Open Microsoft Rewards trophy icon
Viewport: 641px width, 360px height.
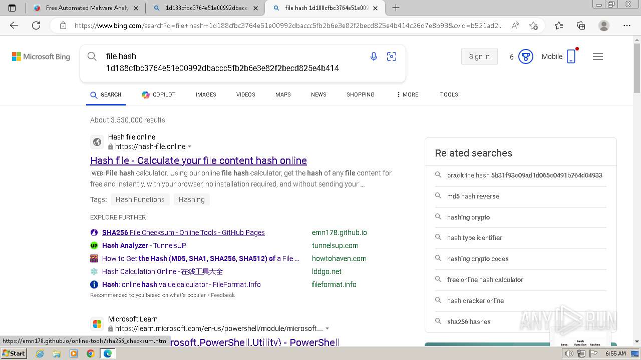click(525, 56)
